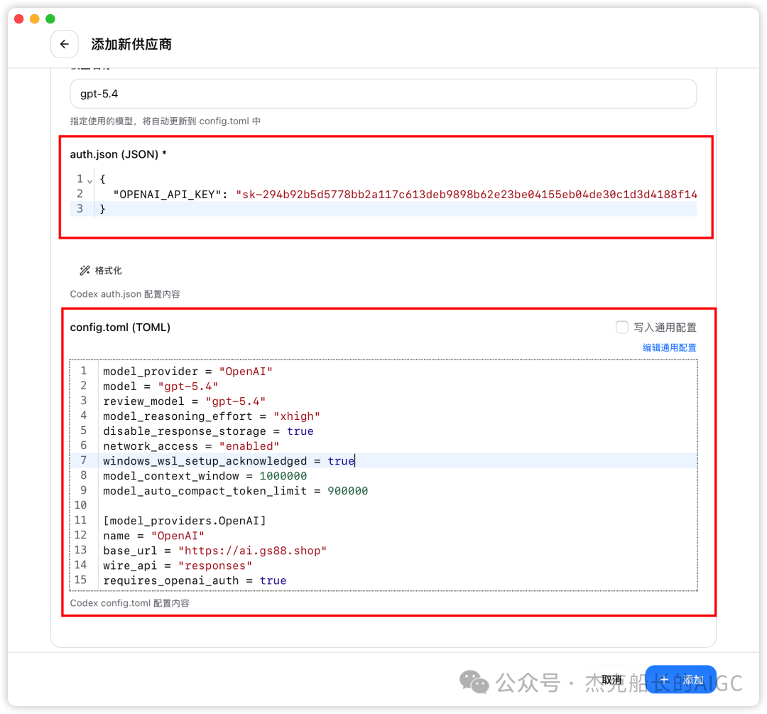767x714 pixels.
Task: Minimize the window with the yellow button
Action: point(35,18)
